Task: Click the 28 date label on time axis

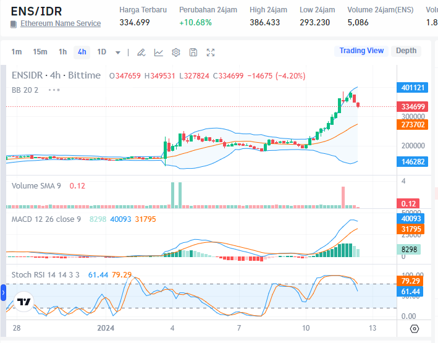Action: pos(17,328)
